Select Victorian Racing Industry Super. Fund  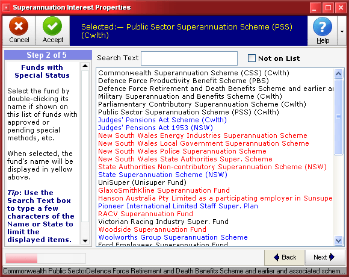click(163, 222)
